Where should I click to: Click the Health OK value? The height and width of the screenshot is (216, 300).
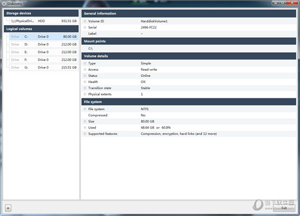143,81
